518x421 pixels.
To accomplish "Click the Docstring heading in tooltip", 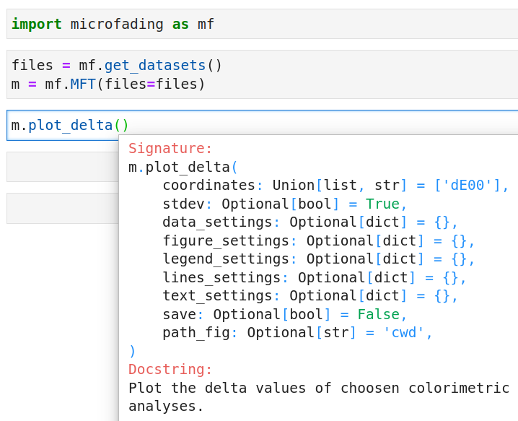I will pos(170,370).
